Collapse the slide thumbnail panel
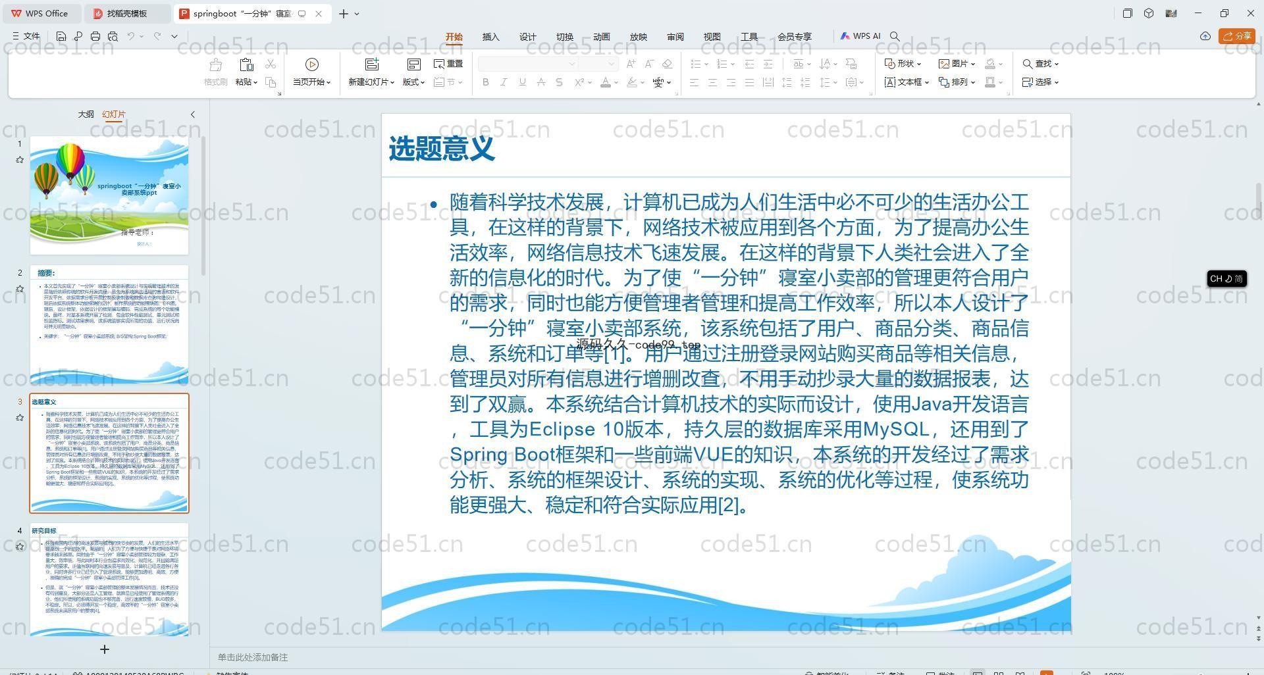The width and height of the screenshot is (1264, 675). 193,114
